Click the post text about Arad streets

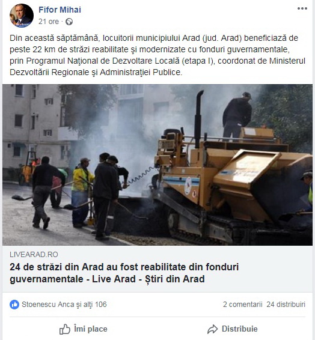coord(157,55)
